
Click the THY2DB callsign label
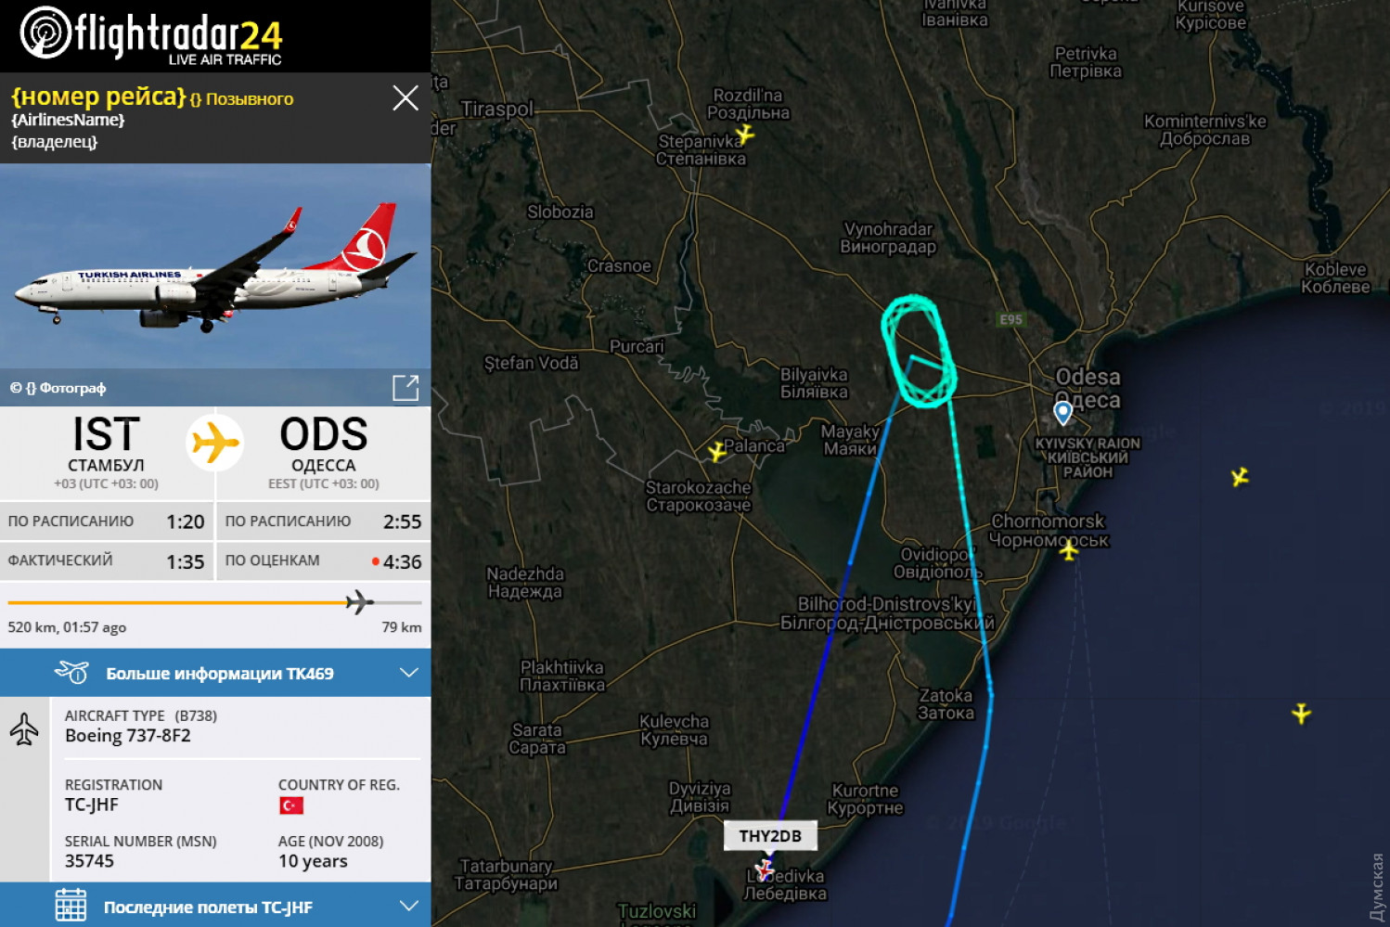pyautogui.click(x=770, y=836)
